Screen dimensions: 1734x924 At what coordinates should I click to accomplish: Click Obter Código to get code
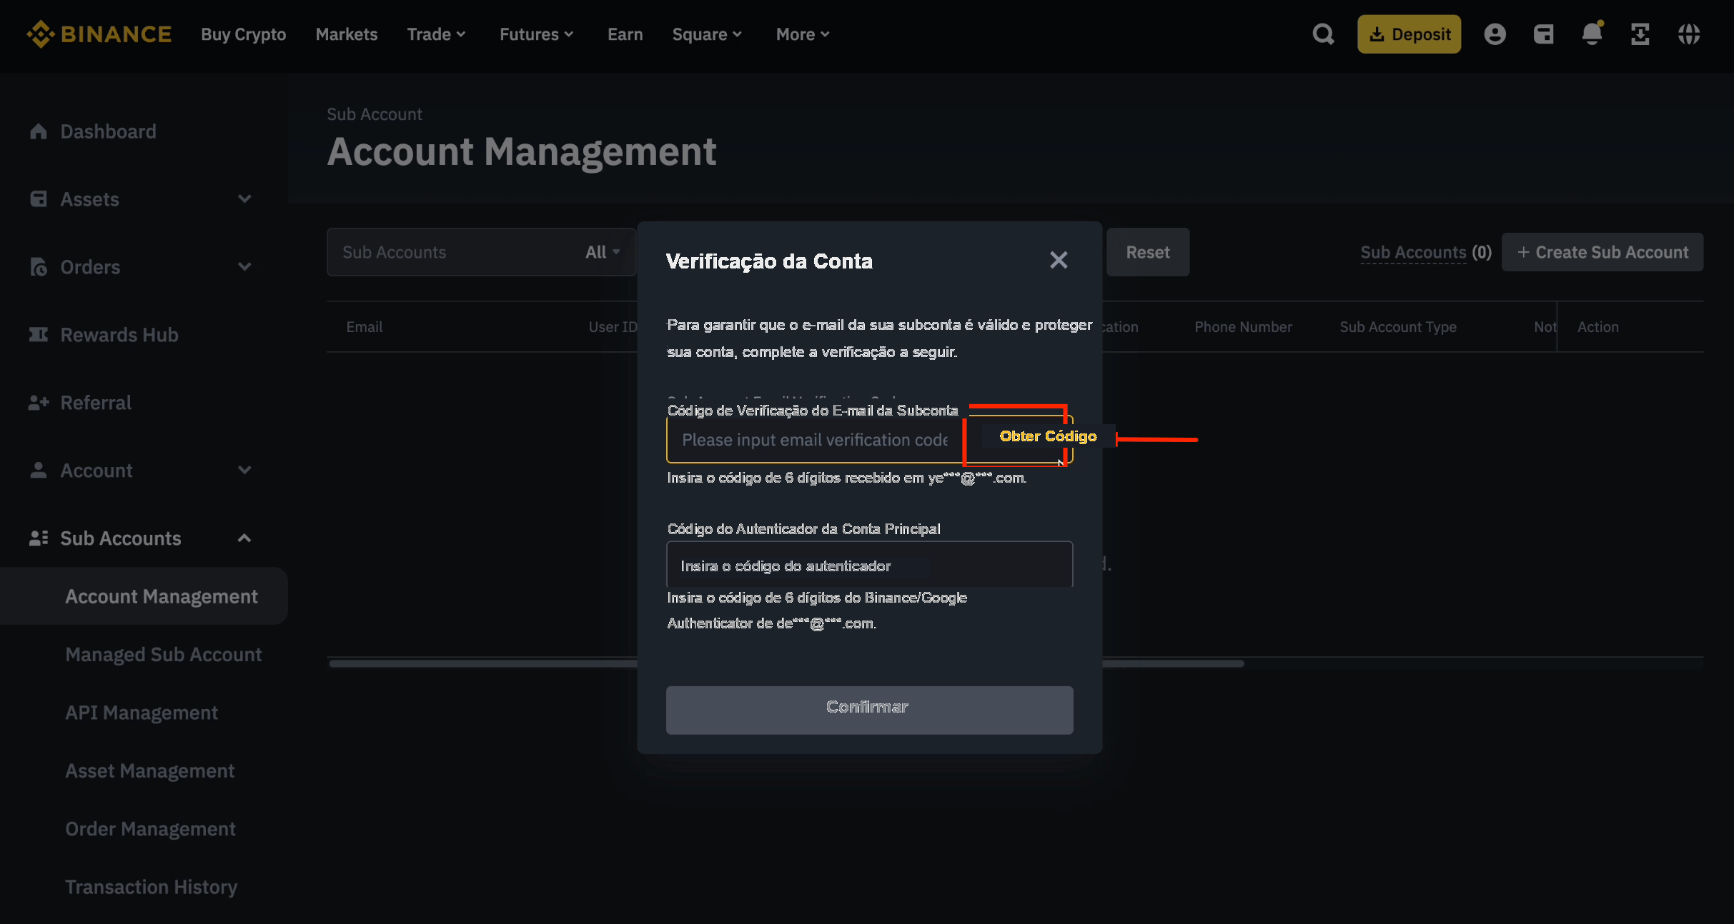[x=1048, y=436]
